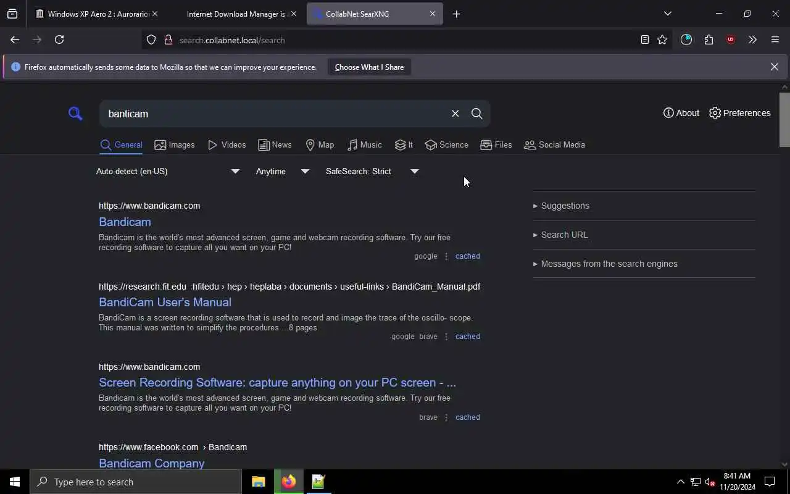Click the muted volume tray icon
790x494 pixels.
[709, 482]
